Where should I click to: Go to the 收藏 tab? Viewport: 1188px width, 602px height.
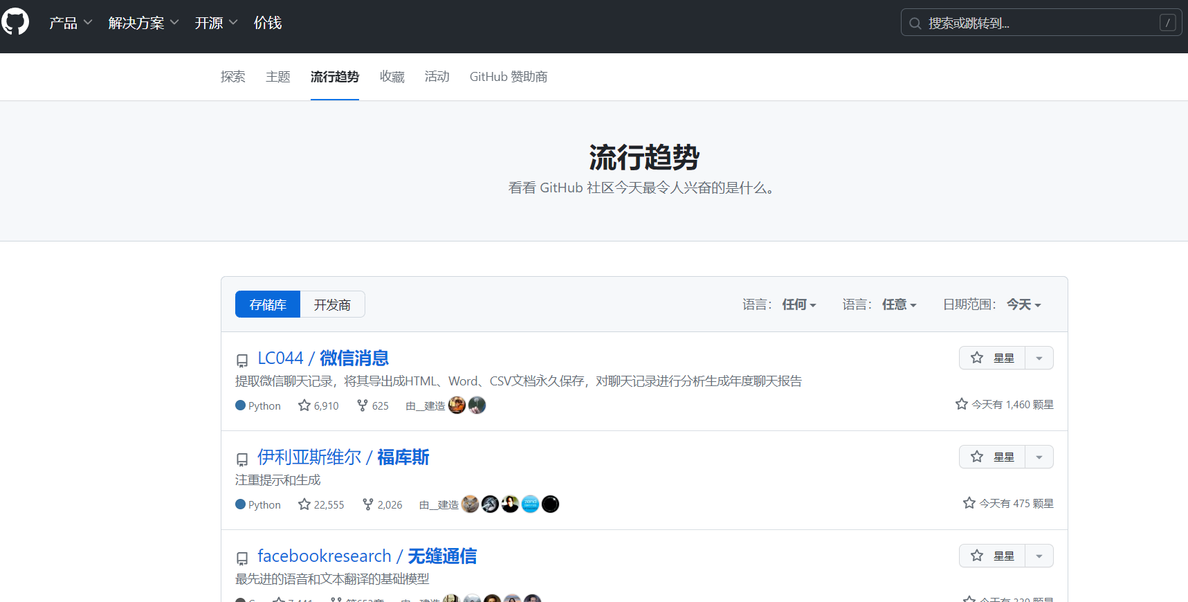(392, 77)
